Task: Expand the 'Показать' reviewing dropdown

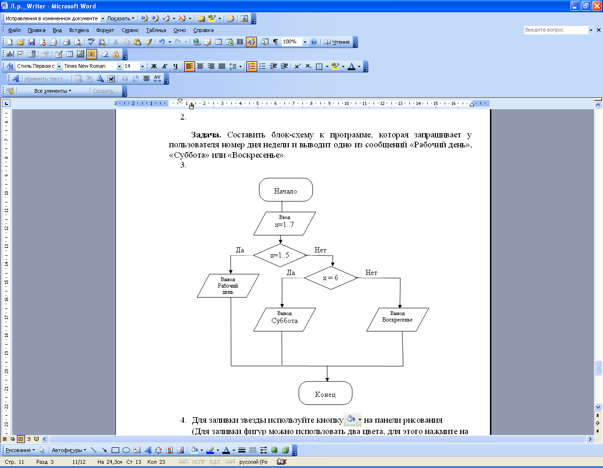Action: tap(121, 18)
